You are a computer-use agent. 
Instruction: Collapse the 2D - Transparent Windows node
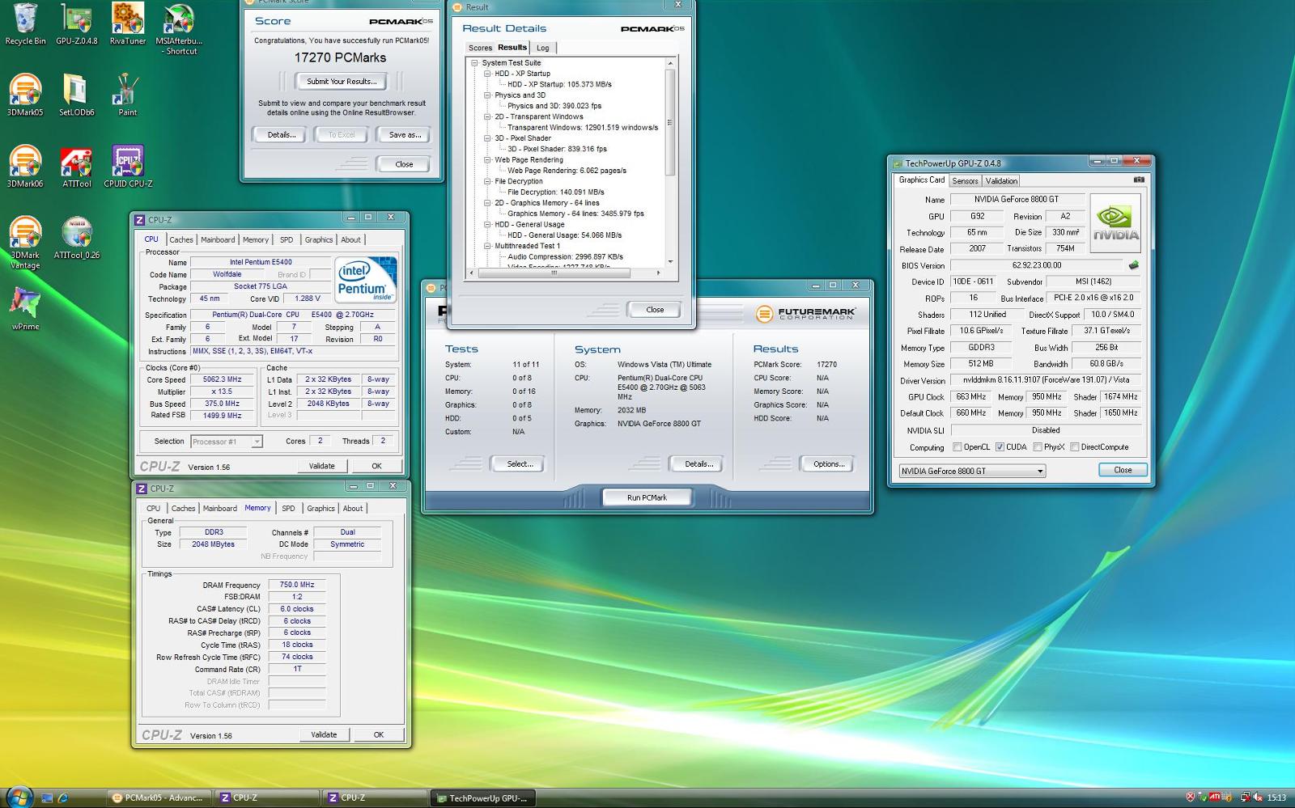pos(488,116)
